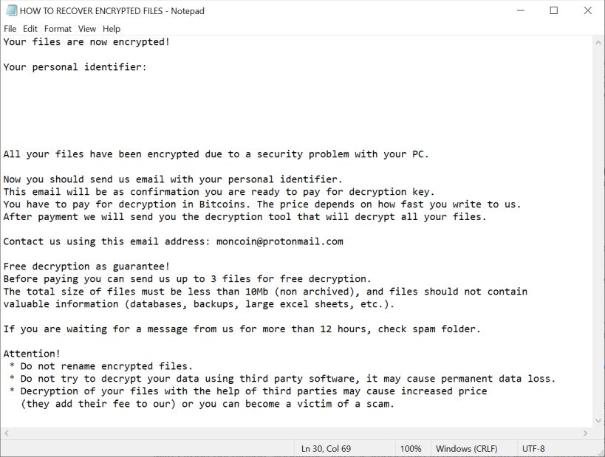
Task: Click the Notepad icon in the title bar
Action: [x=10, y=11]
